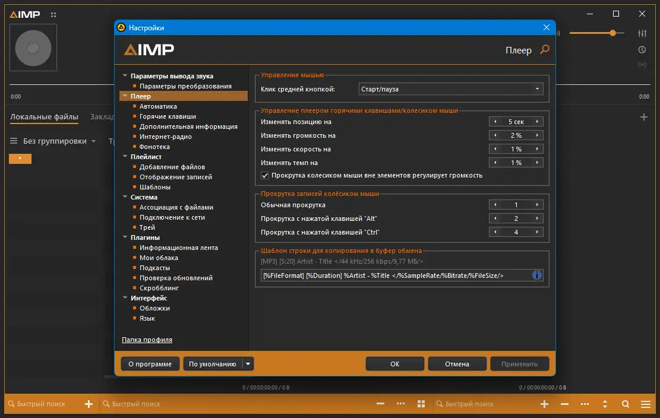Image resolution: width=660 pixels, height=418 pixels.
Task: Click left Быстрый поиск search field
Action: [x=41, y=404]
